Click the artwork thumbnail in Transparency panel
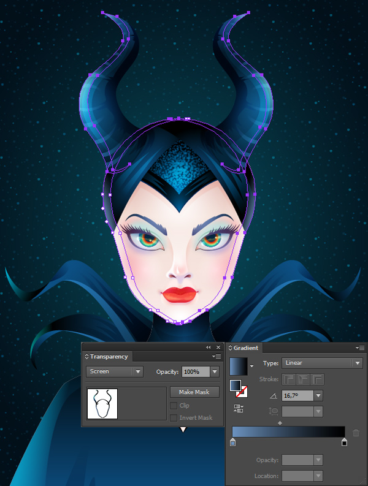Image resolution: width=368 pixels, height=486 pixels. point(102,404)
